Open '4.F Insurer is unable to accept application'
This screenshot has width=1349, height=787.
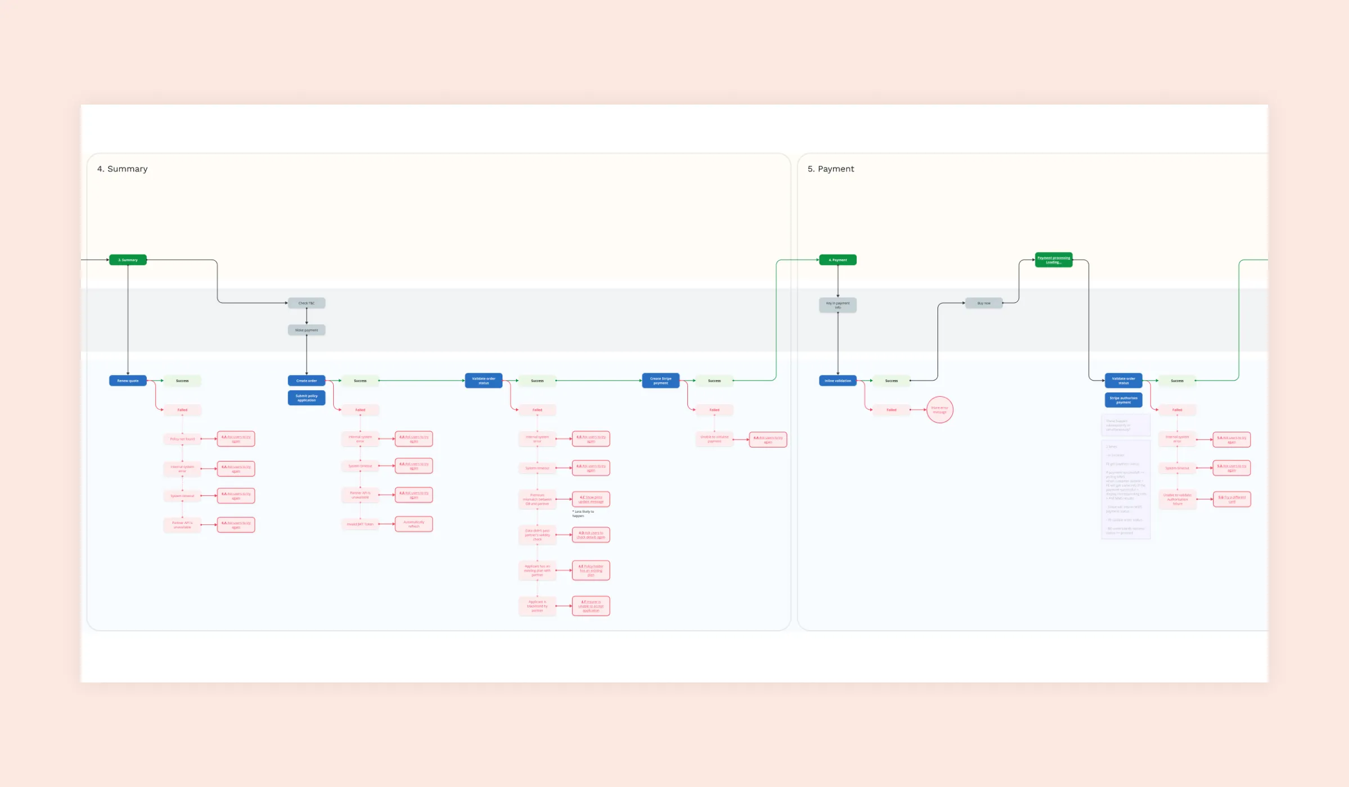pos(591,606)
